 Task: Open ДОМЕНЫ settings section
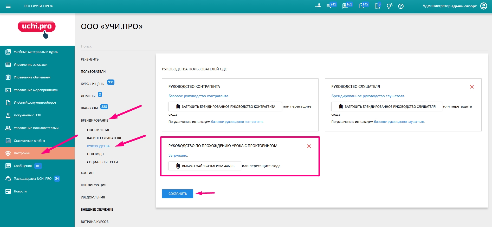coord(88,96)
